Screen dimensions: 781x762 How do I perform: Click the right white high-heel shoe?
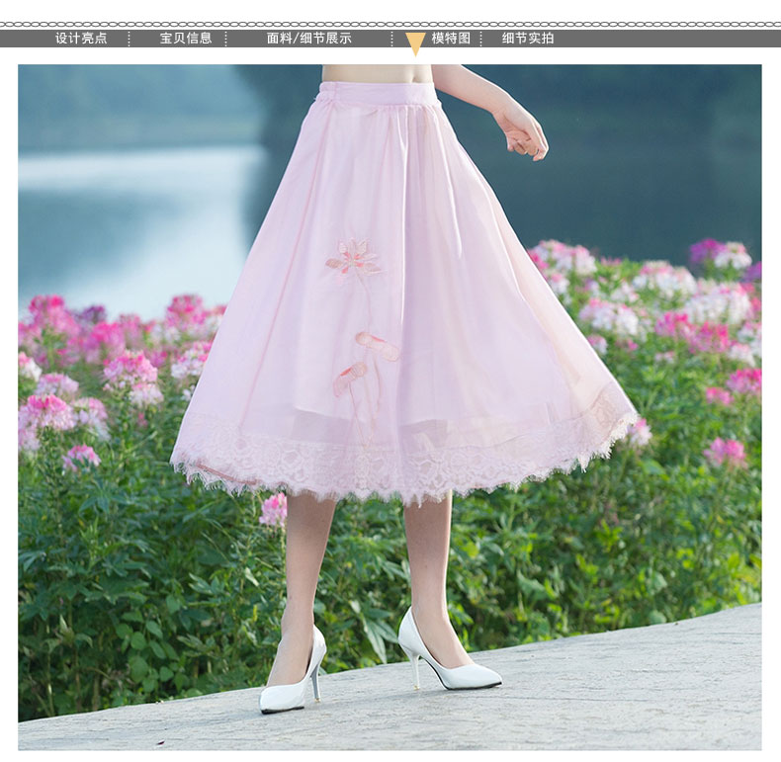point(450,660)
